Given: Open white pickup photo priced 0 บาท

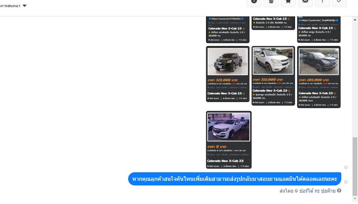Looking at the screenshot, I should click(228, 127).
